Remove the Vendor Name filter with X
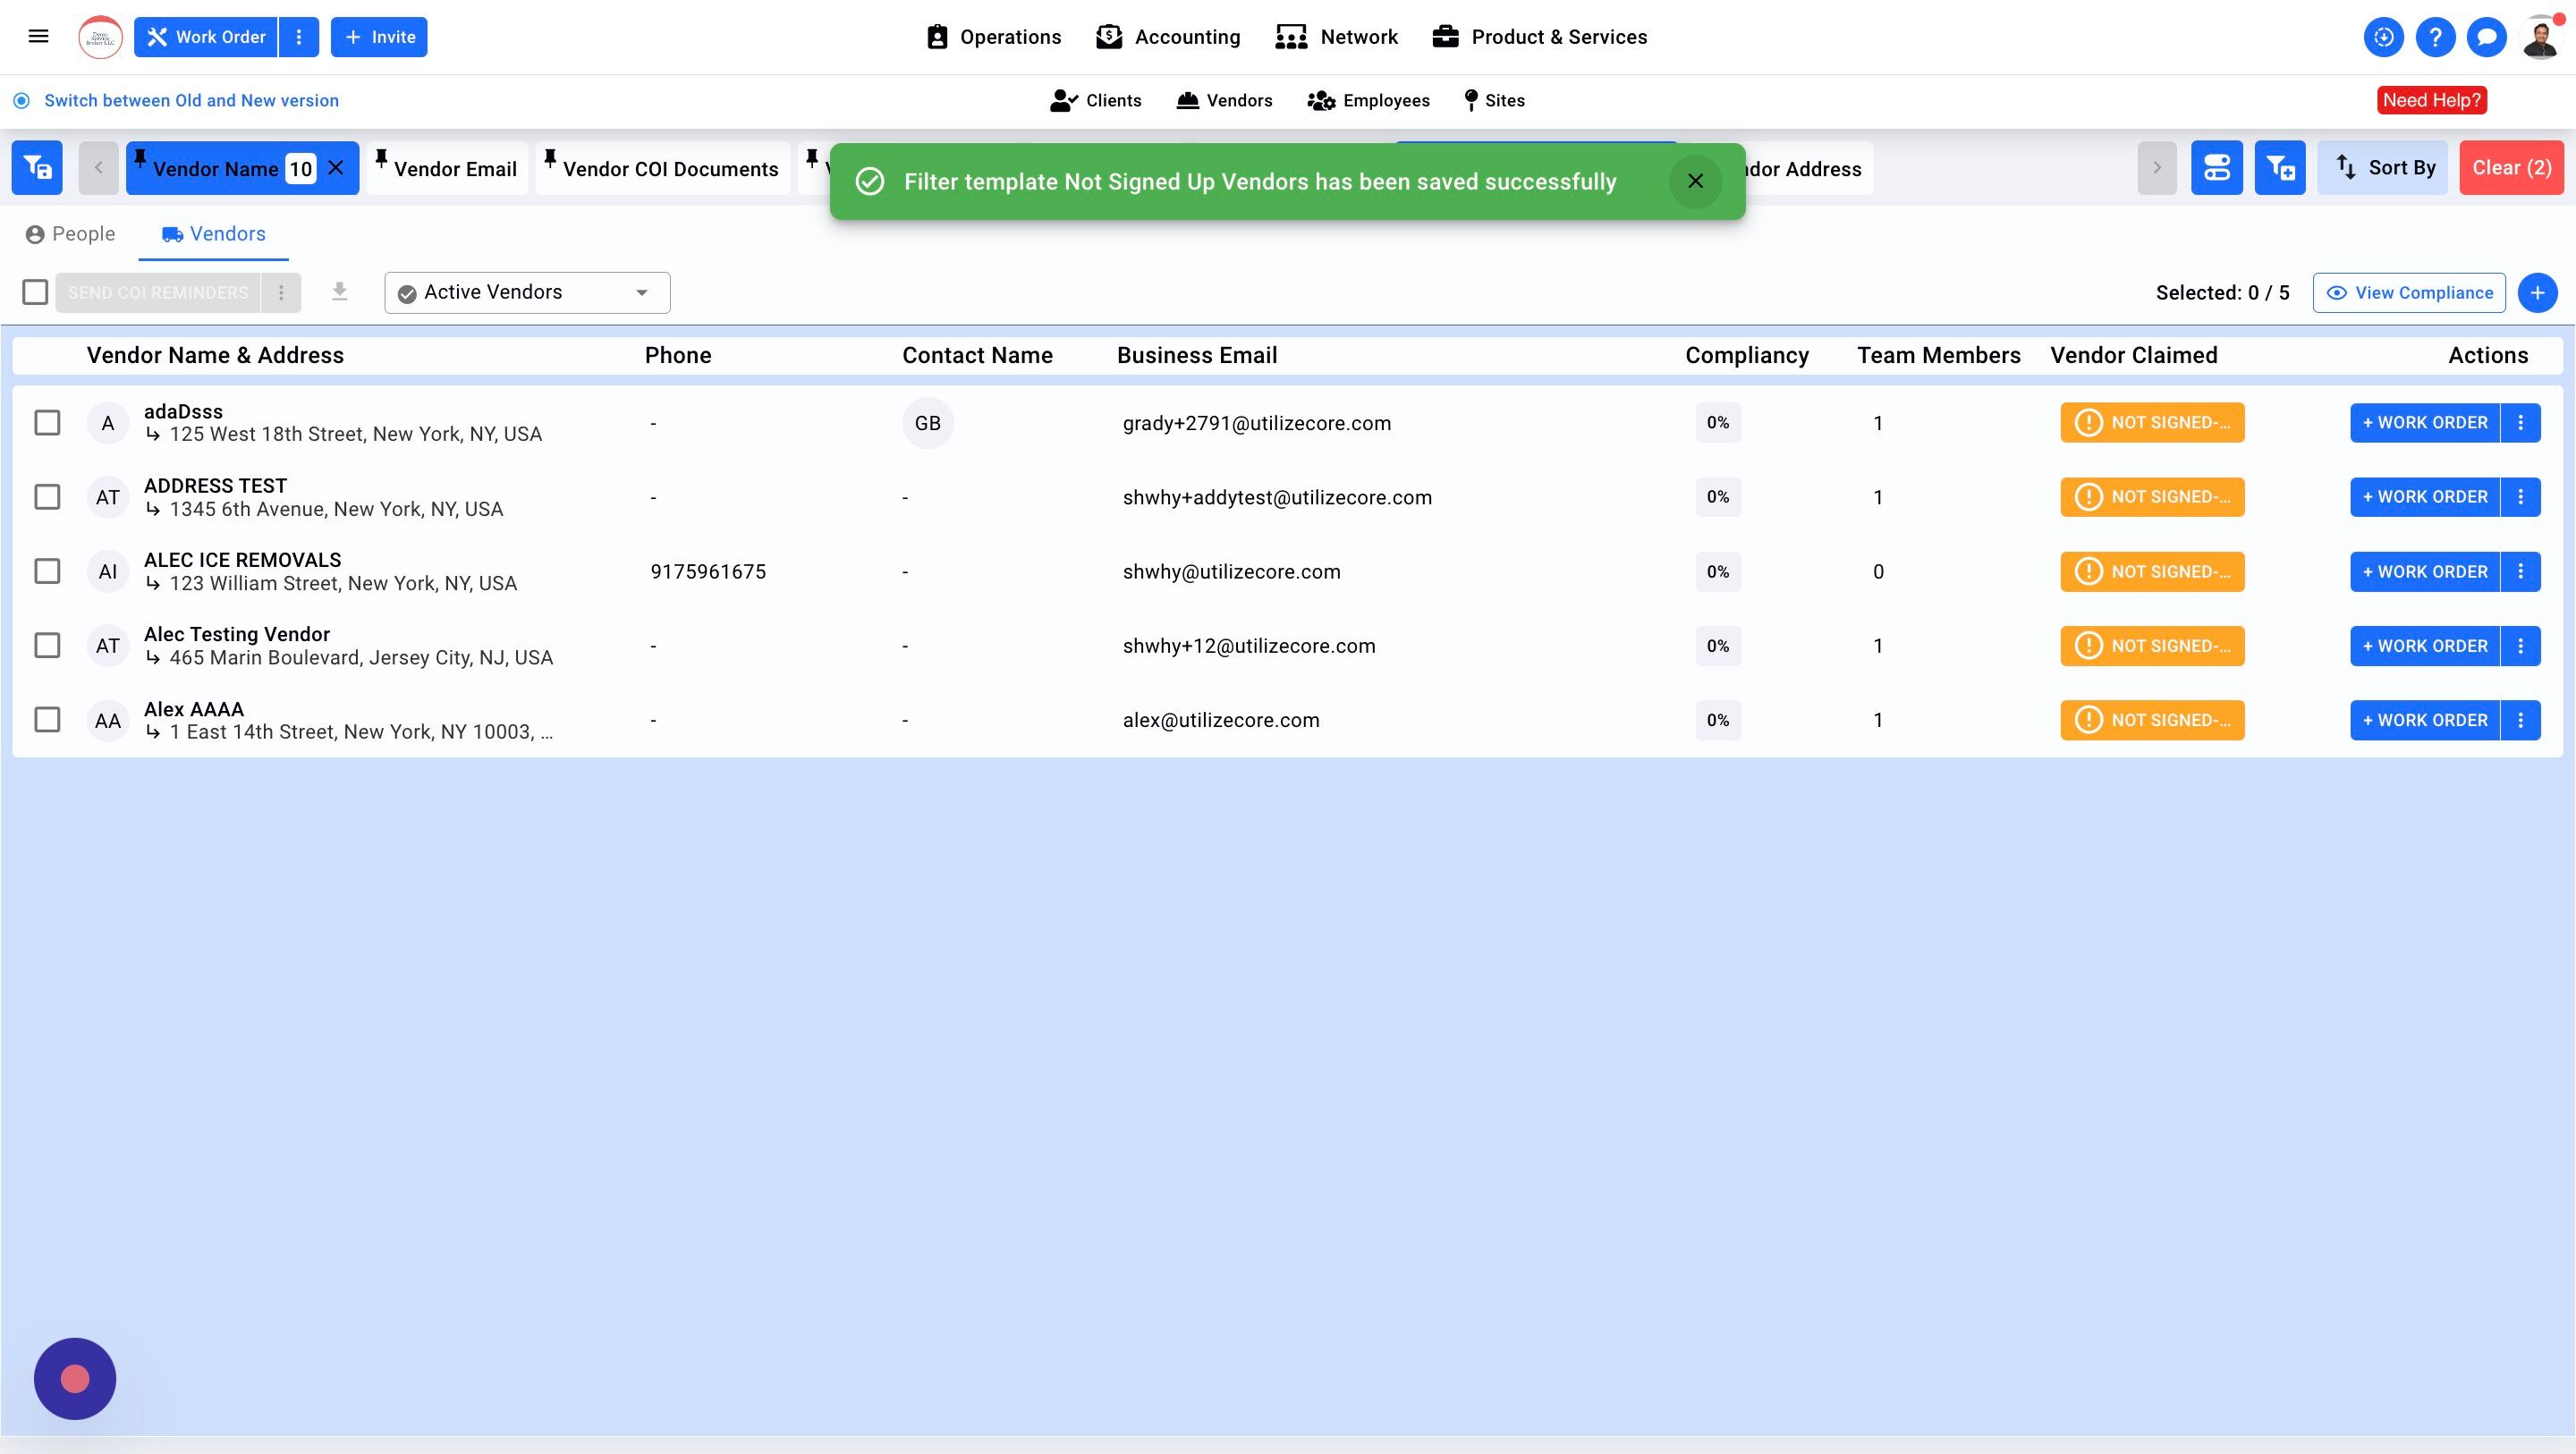Screen dimensions: 2576x1454 337,168
